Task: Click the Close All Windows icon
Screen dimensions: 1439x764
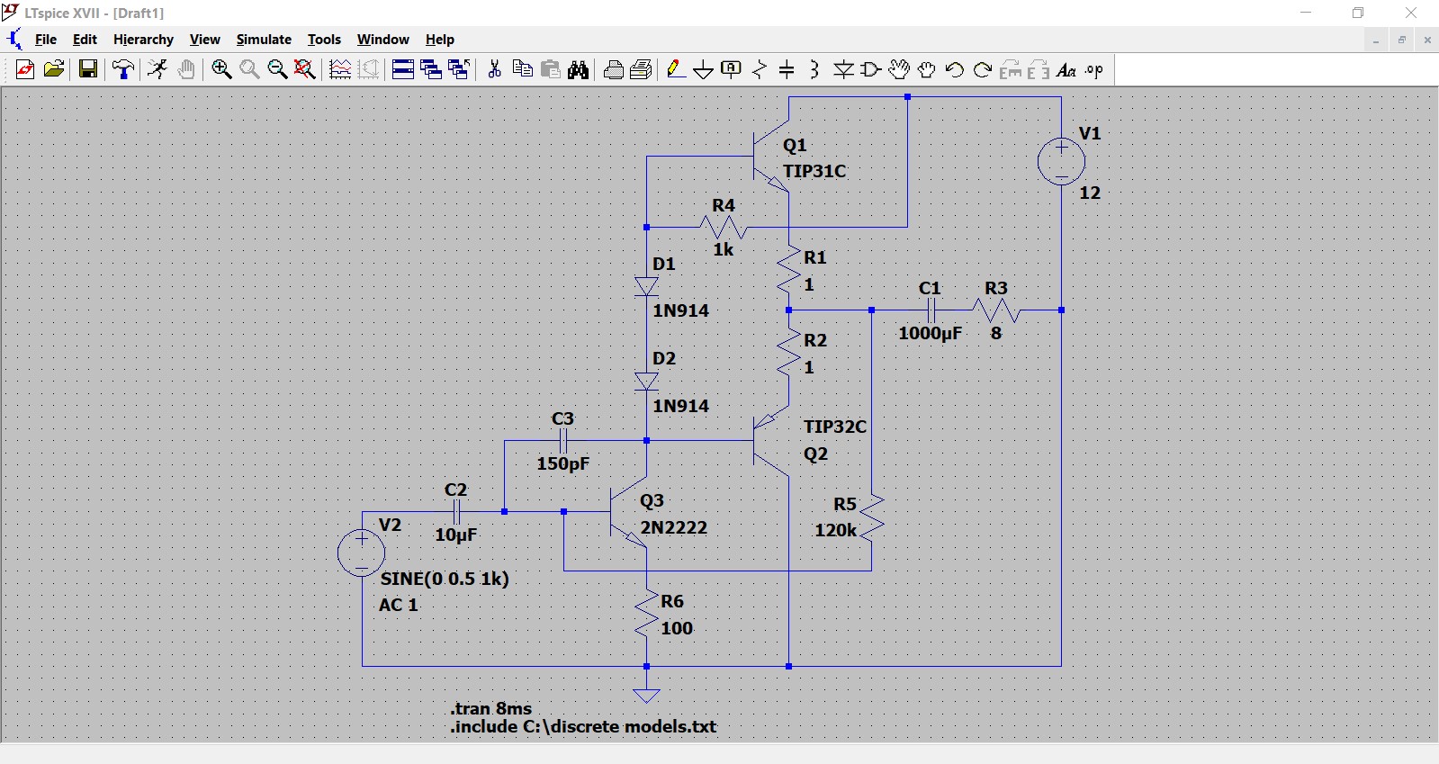Action: click(x=459, y=70)
